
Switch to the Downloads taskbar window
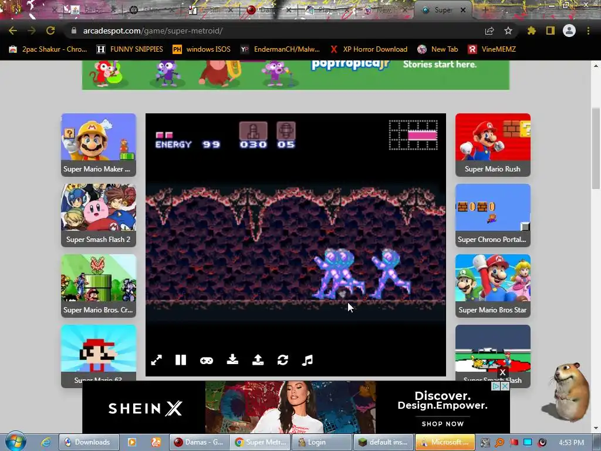click(89, 442)
